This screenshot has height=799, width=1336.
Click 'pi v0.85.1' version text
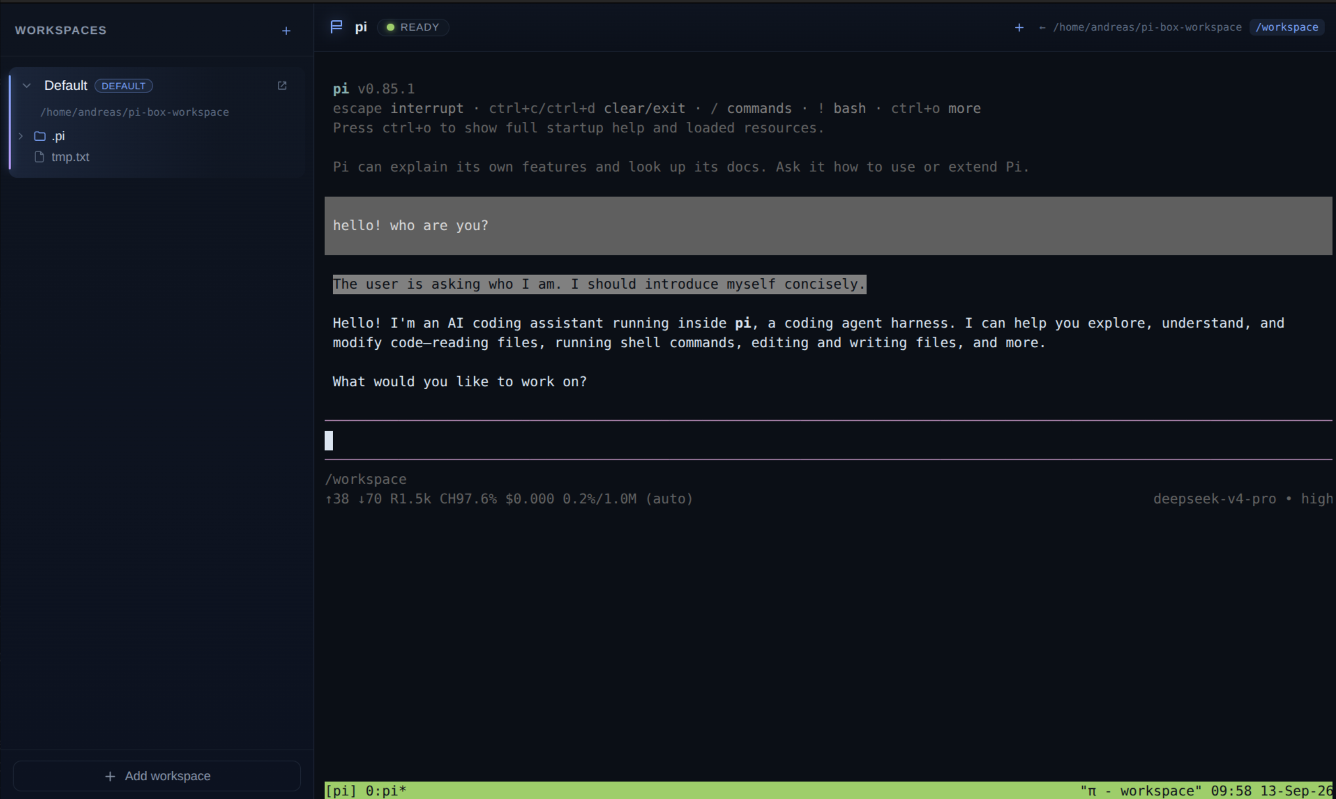point(373,89)
